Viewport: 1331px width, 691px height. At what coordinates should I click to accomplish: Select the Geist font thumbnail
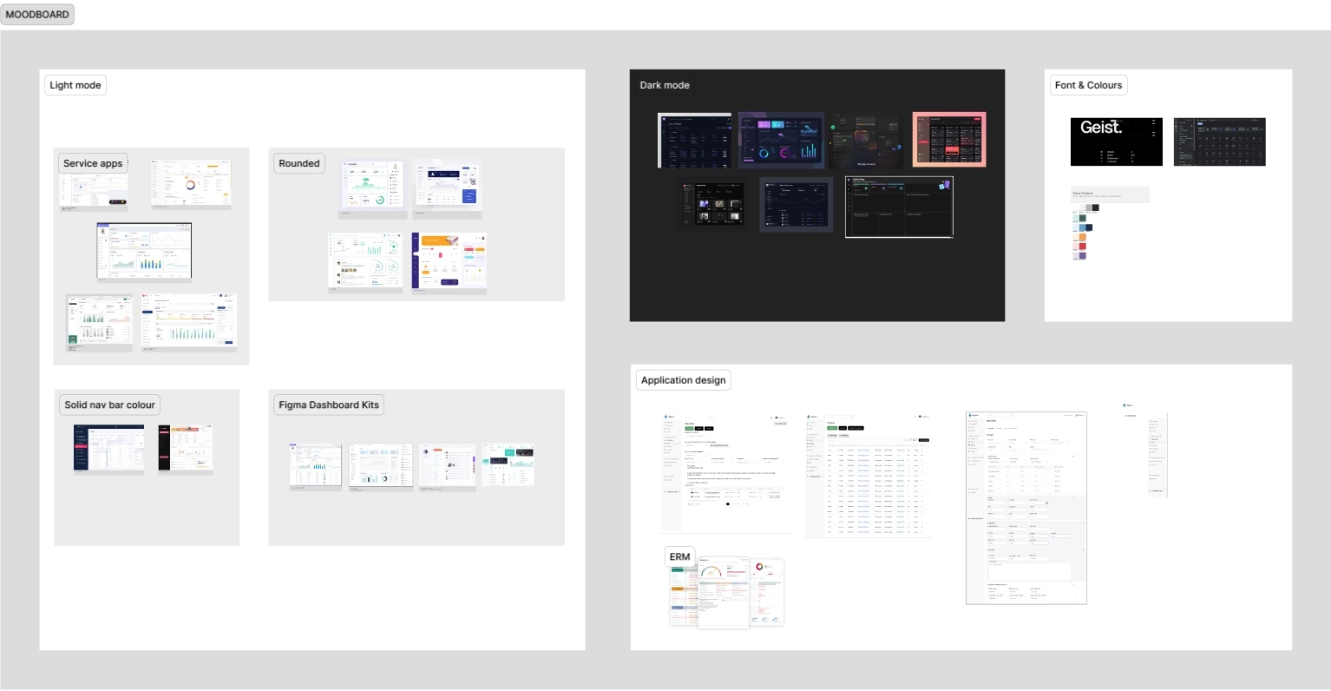(x=1117, y=141)
